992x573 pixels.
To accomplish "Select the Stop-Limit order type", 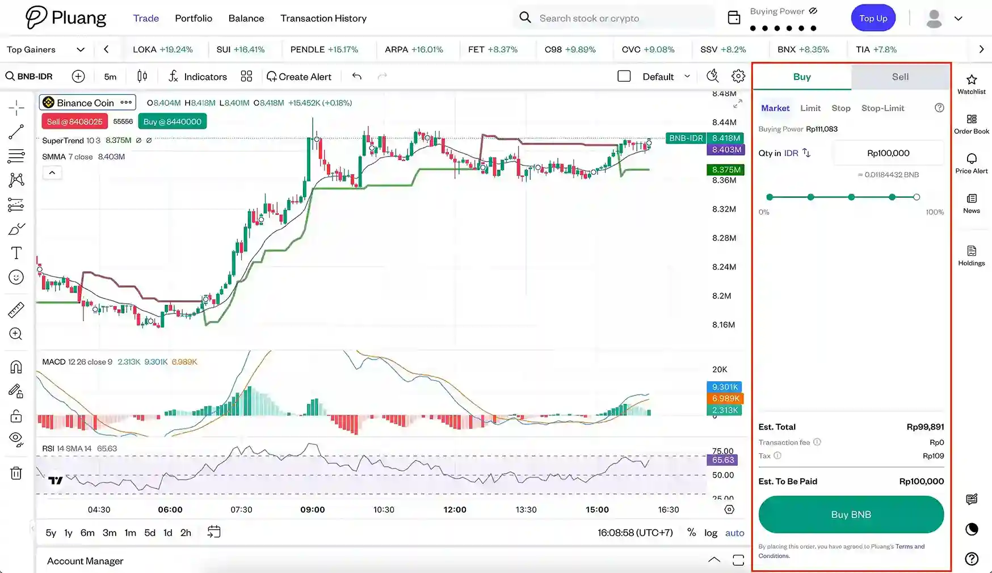I will 882,108.
